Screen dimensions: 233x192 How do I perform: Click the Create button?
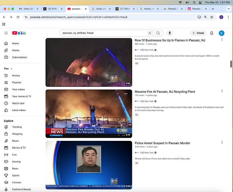click(x=198, y=33)
